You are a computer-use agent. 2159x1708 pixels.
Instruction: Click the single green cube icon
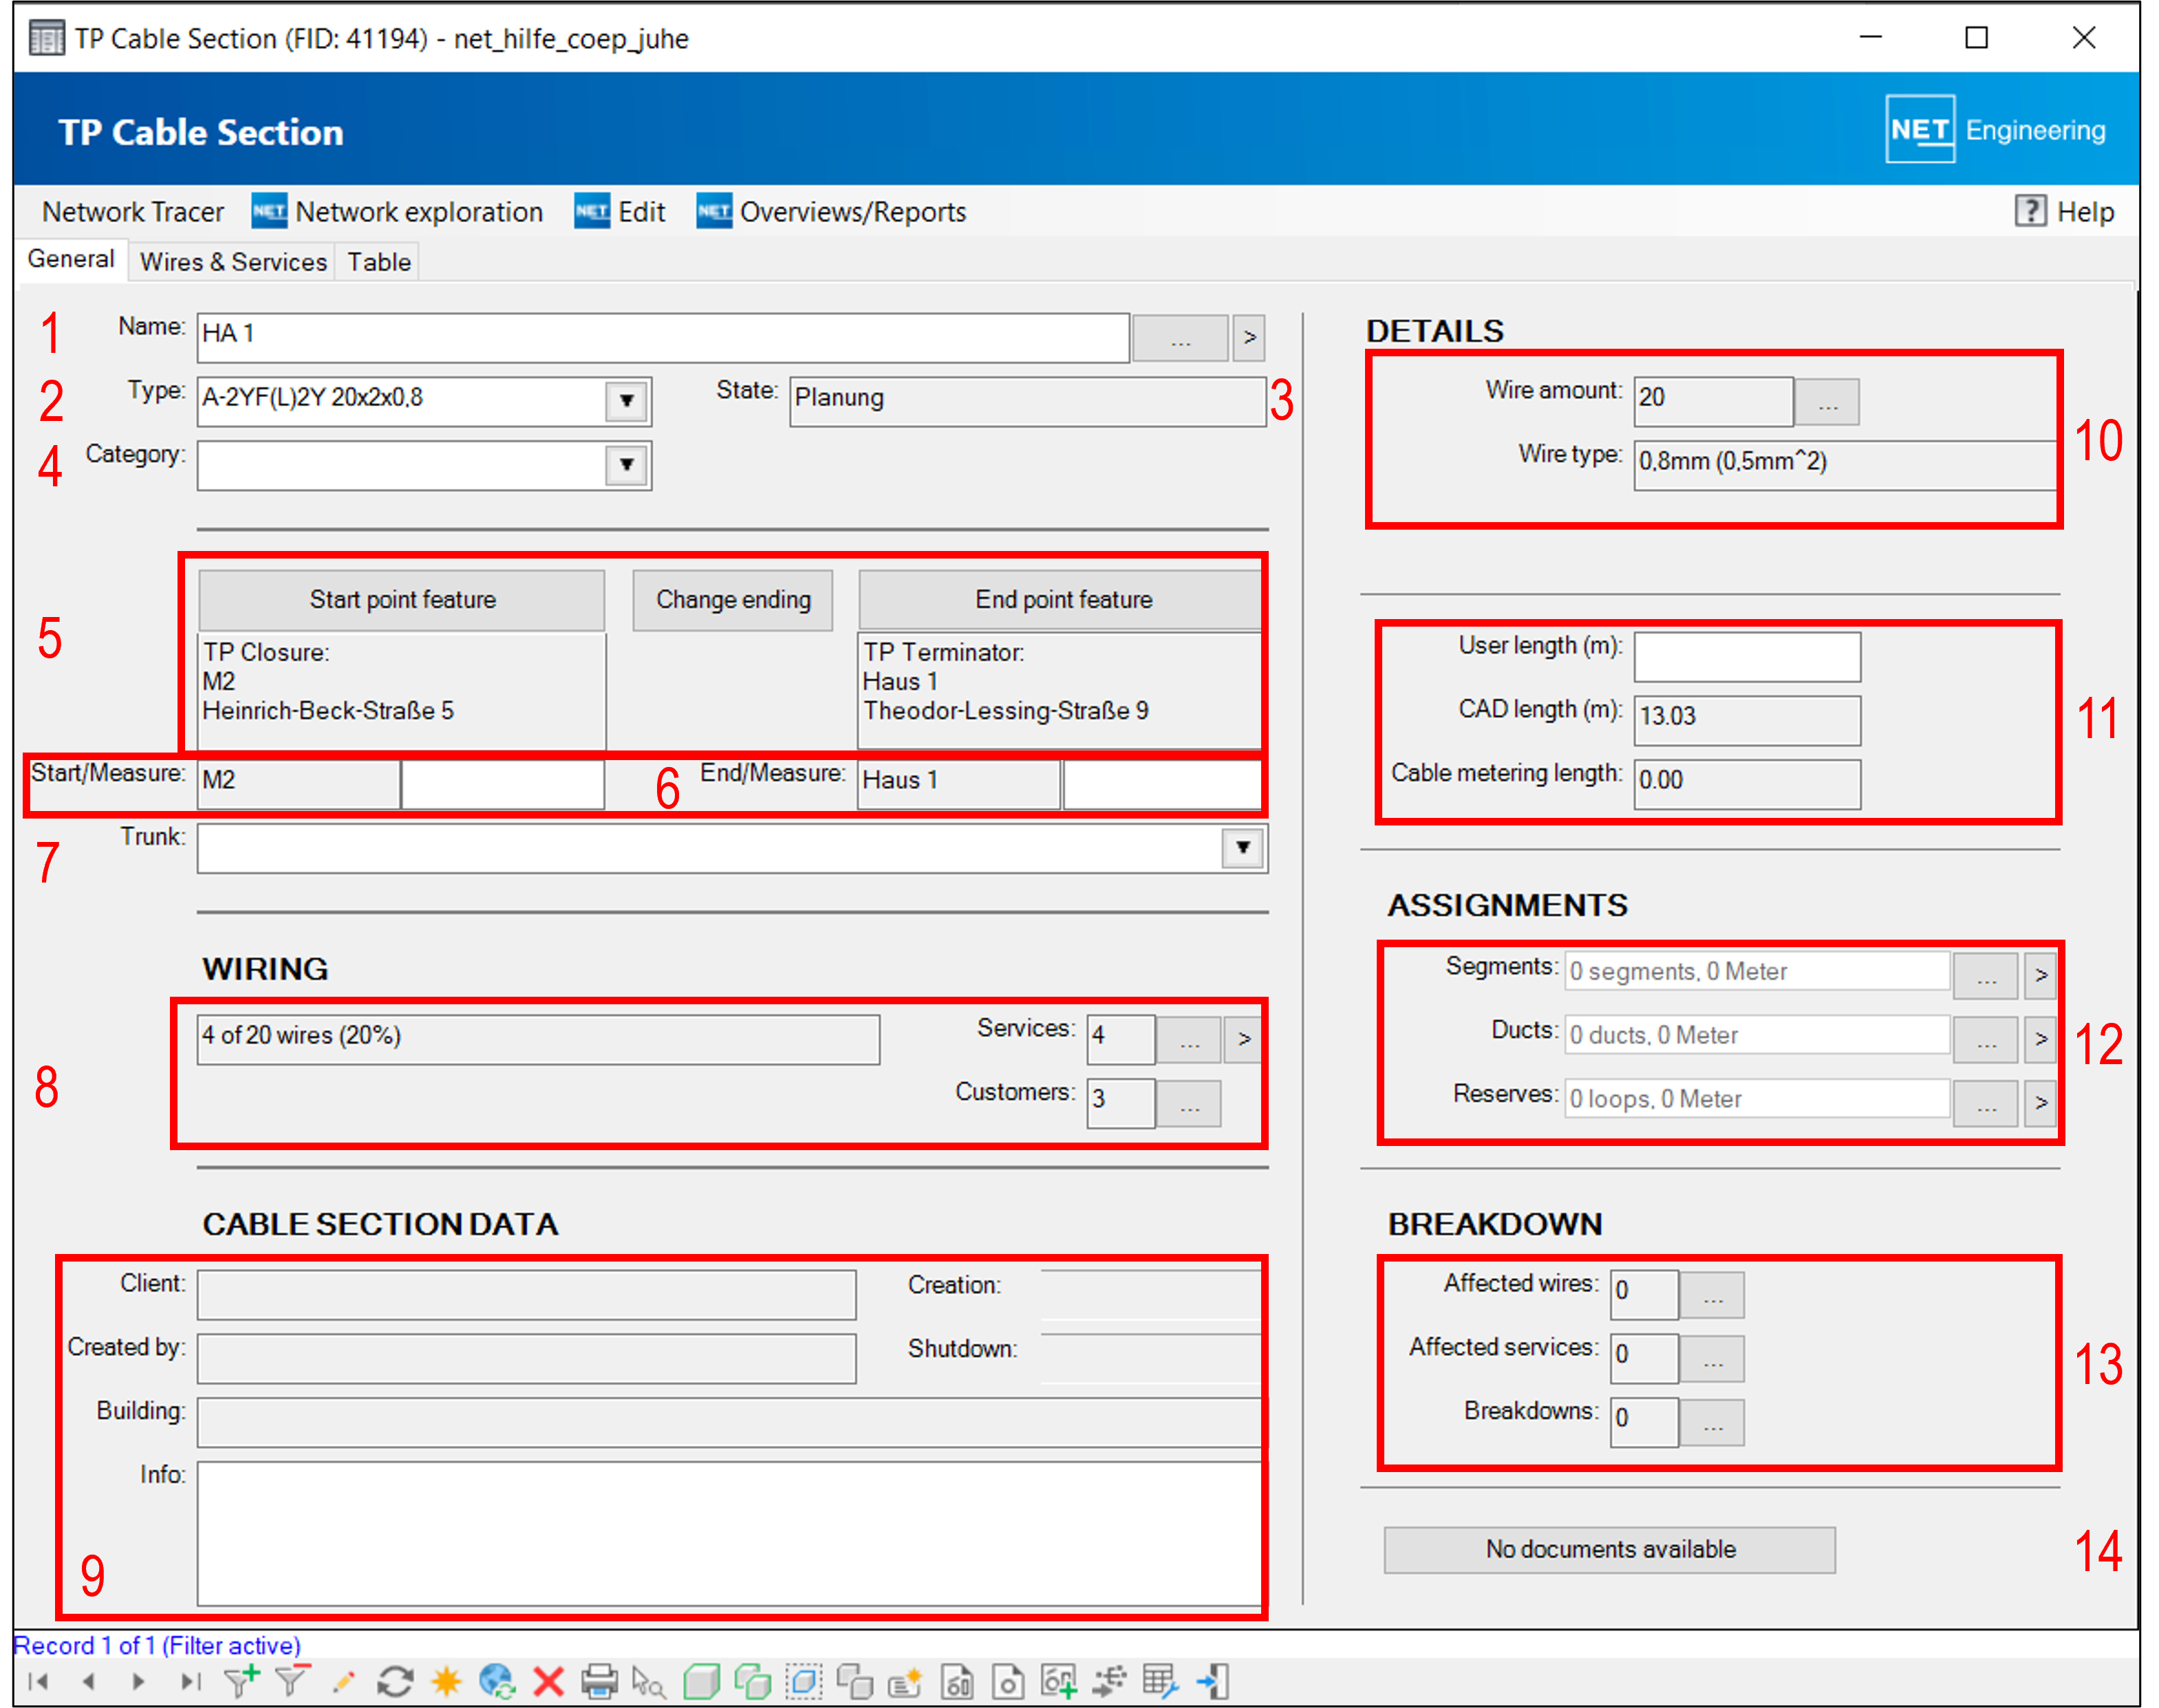(x=701, y=1681)
